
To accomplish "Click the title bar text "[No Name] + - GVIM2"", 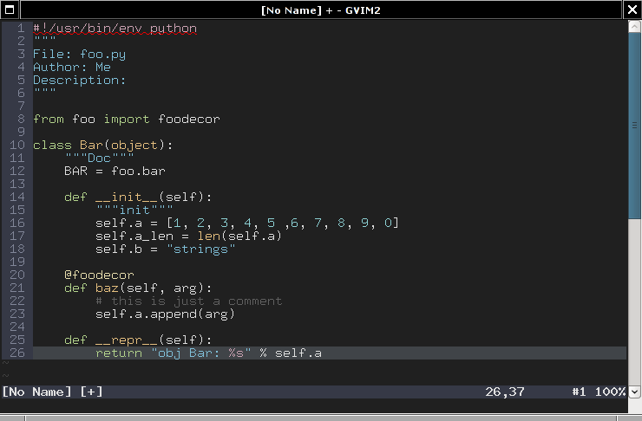I will [x=321, y=10].
